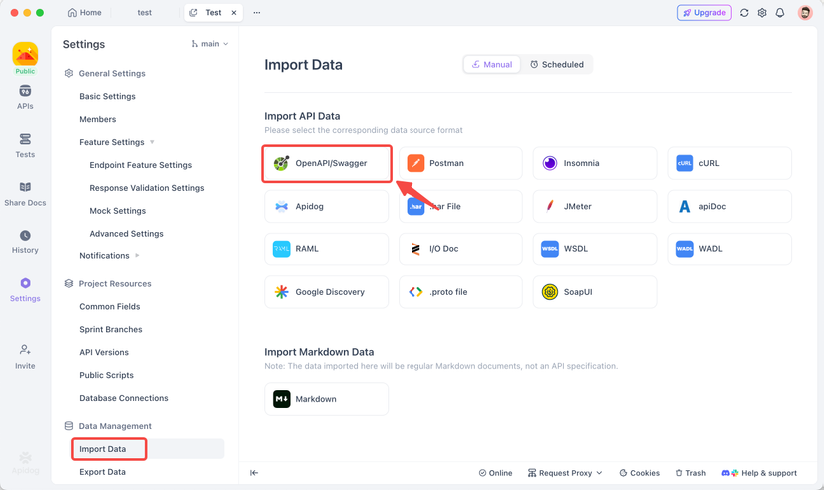Select the Postman import format
Viewport: 824px width, 490px height.
pyautogui.click(x=460, y=163)
